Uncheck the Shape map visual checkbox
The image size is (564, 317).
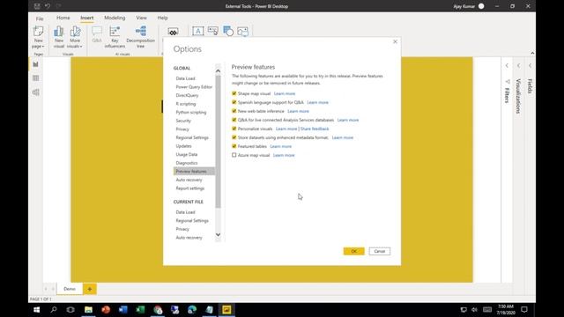click(x=234, y=93)
